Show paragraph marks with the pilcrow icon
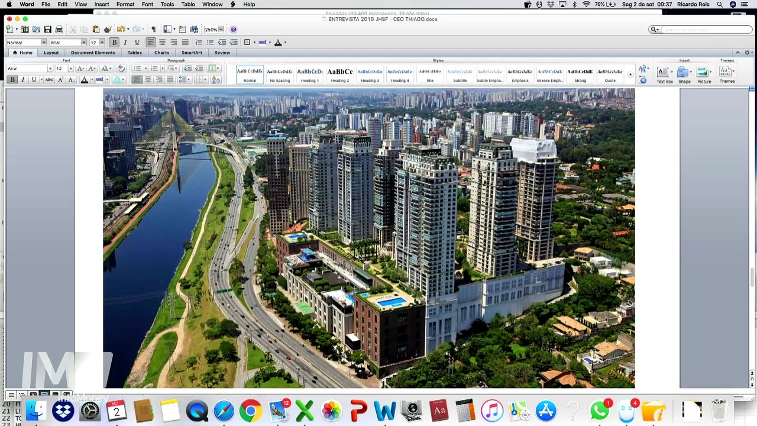This screenshot has height=426, width=757. (x=153, y=30)
